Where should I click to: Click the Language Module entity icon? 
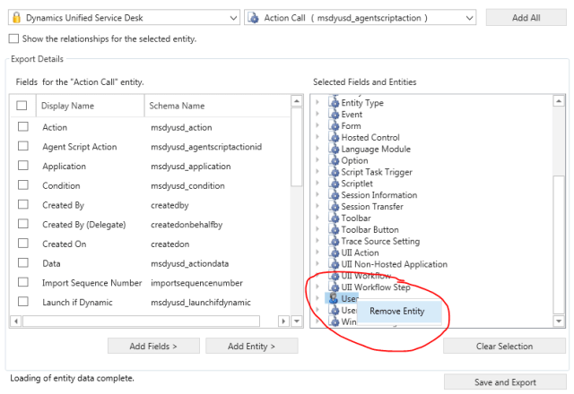[334, 150]
